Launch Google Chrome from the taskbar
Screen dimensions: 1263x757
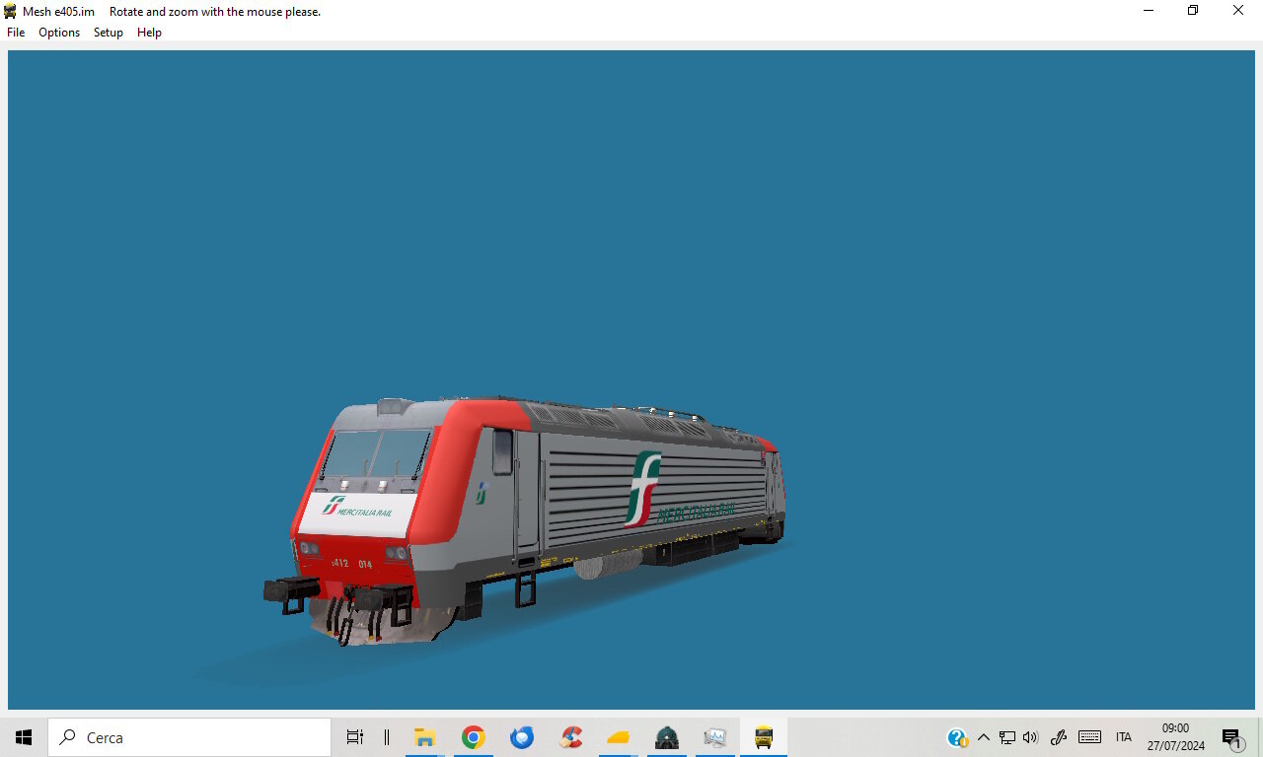point(474,737)
